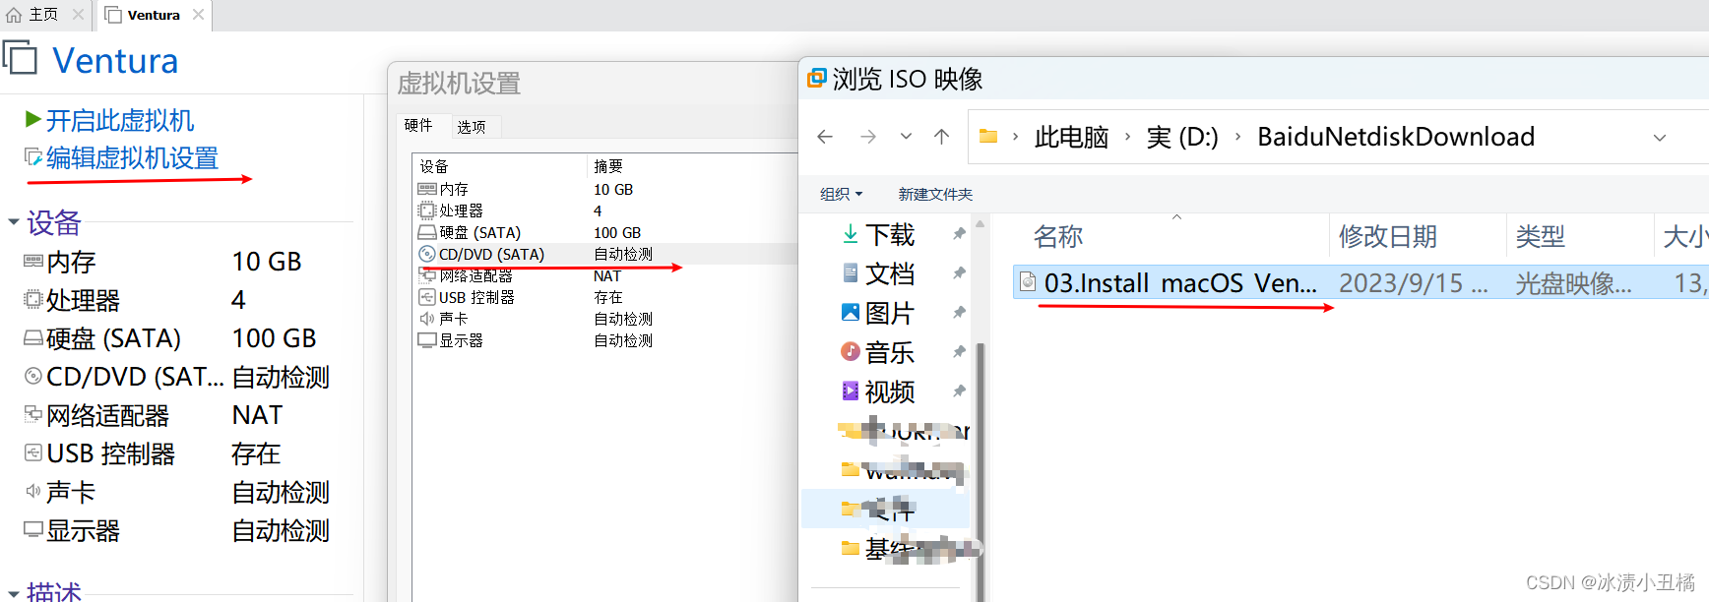Click BaiduNetdiskDownload in the address path

pyautogui.click(x=1396, y=137)
